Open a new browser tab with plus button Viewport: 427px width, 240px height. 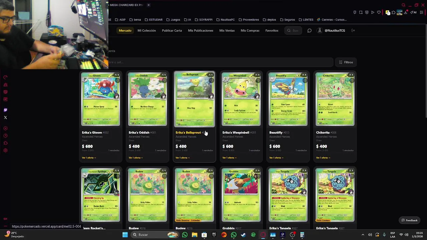(x=148, y=5)
